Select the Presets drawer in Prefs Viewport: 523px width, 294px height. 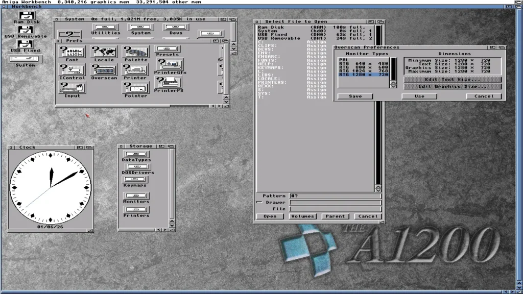click(168, 51)
